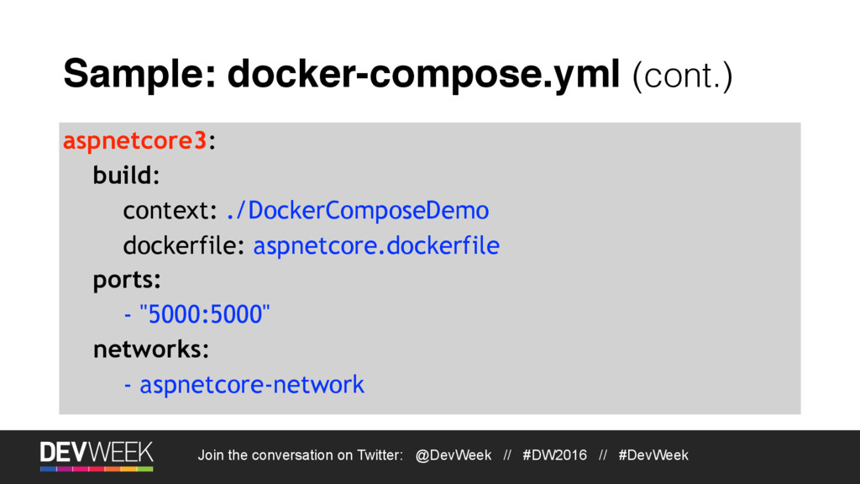Click the ports: key

127,281
